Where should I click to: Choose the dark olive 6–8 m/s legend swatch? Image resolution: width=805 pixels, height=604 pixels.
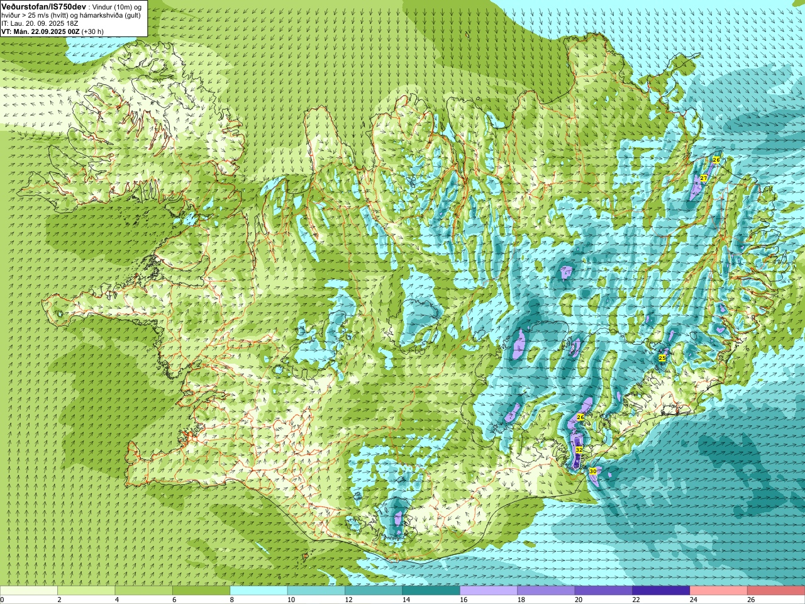point(201,591)
